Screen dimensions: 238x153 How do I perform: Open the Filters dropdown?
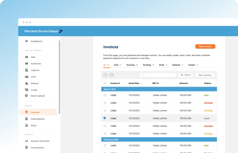[186, 75]
